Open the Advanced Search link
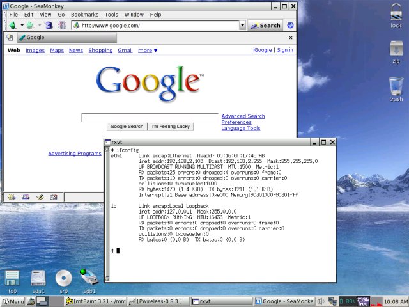The image size is (409, 307). pos(243,116)
